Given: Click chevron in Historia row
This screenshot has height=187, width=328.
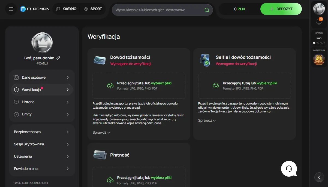Looking at the screenshot, I should pos(68,102).
